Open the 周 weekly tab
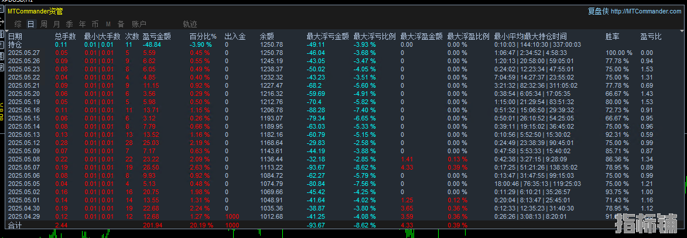 coord(44,23)
